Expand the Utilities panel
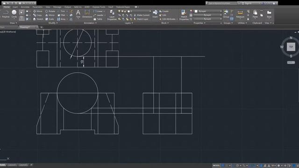Viewport: 299px width, 168px height. click(242, 23)
